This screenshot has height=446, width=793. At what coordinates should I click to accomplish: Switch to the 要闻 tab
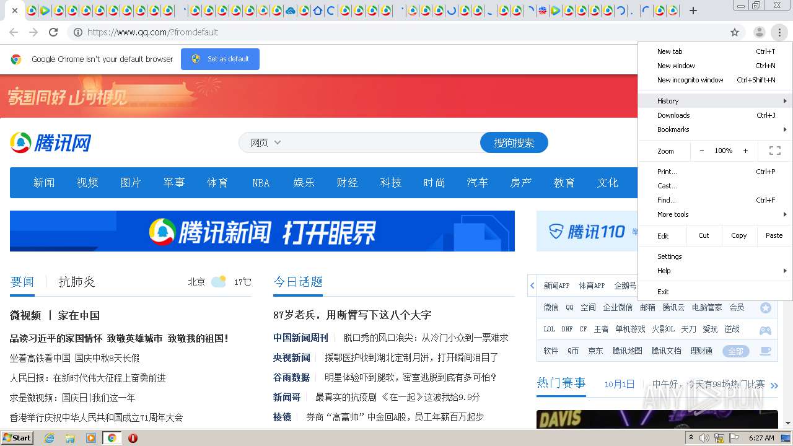coord(22,282)
